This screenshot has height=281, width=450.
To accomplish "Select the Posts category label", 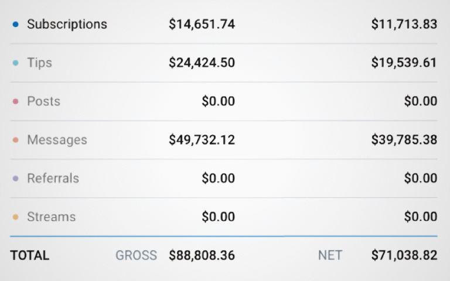I will pos(43,101).
